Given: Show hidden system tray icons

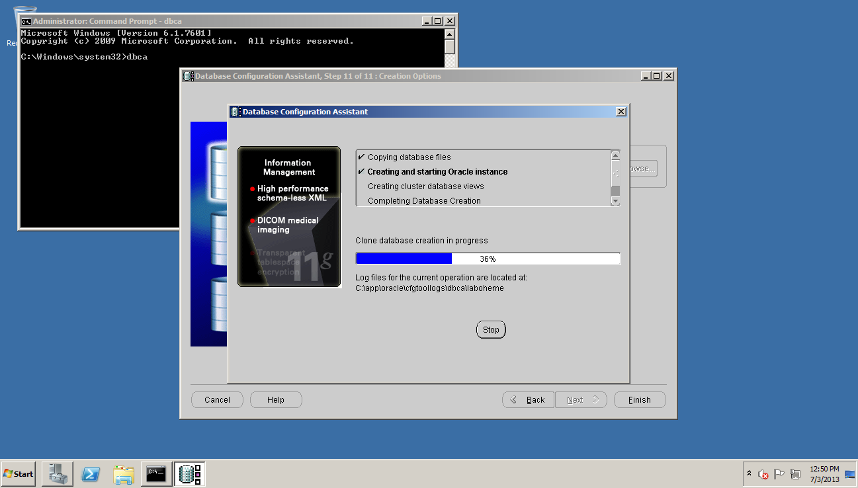Looking at the screenshot, I should (749, 474).
